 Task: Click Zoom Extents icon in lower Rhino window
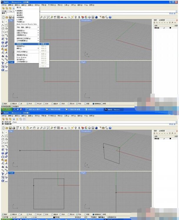click(48, 128)
